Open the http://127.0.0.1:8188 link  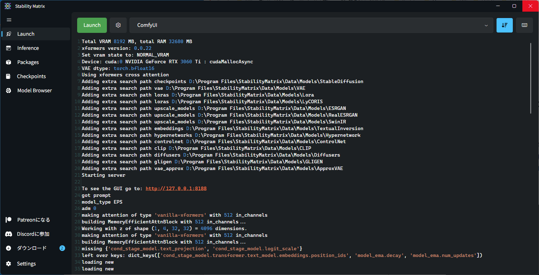pos(176,188)
